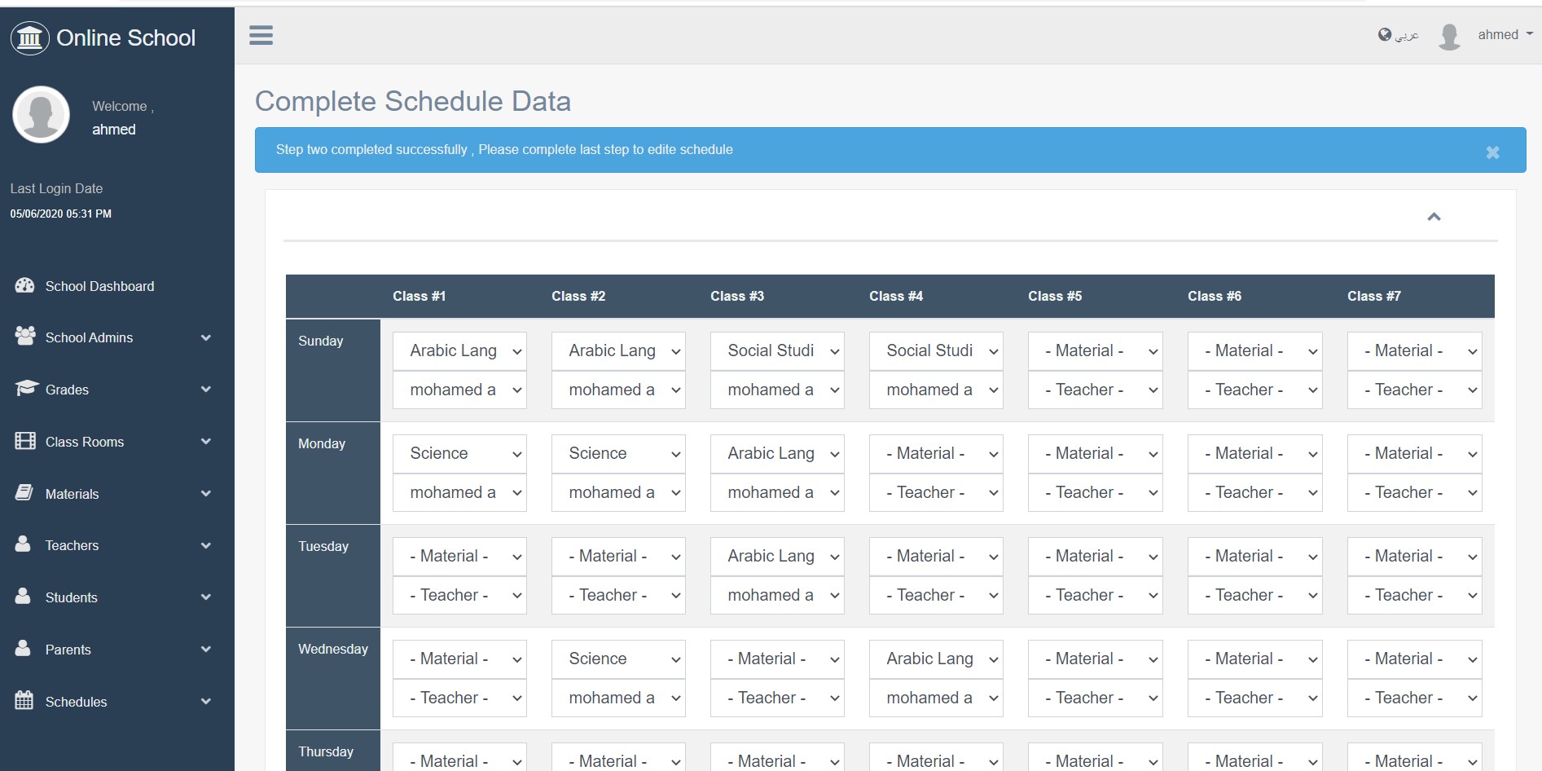Image resolution: width=1542 pixels, height=771 pixels.
Task: Click the Online School logo icon
Action: click(29, 38)
